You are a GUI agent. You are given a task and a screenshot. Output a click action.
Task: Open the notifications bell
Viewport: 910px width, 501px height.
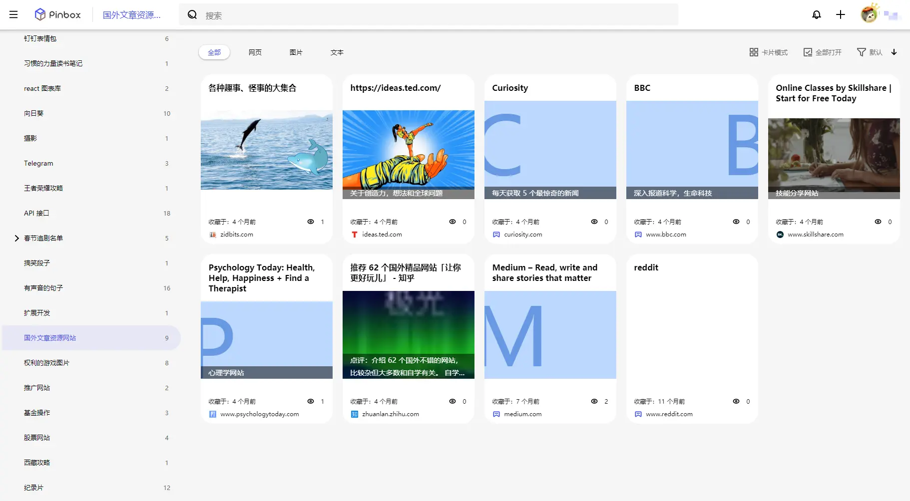point(817,15)
